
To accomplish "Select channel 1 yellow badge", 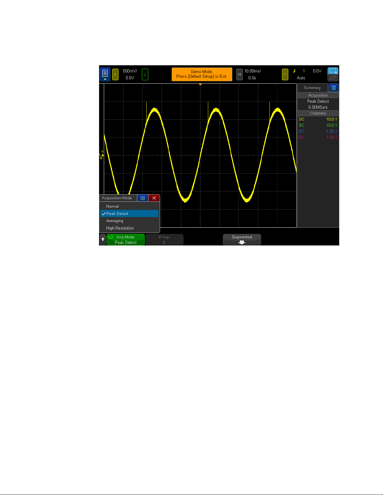I will [x=115, y=75].
